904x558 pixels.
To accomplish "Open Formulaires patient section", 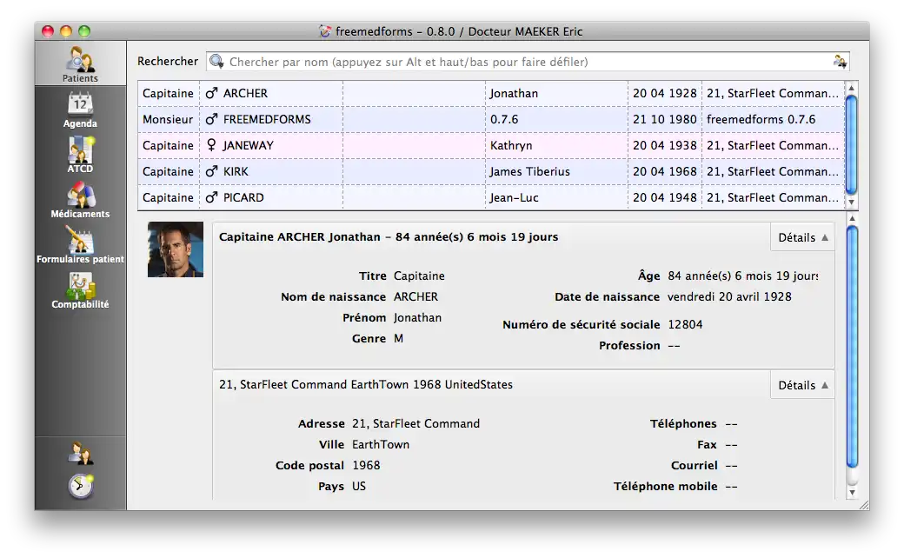I will pos(80,245).
